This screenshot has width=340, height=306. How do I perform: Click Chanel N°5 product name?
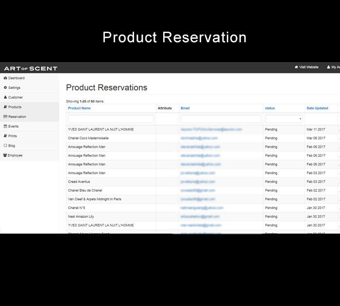tap(77, 207)
